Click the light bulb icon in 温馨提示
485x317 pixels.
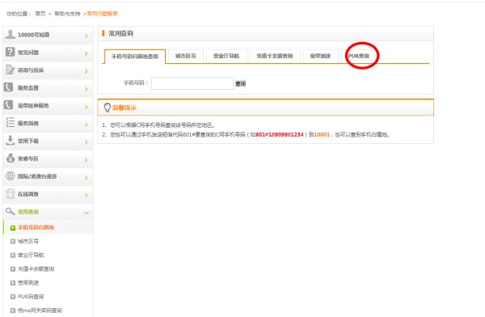click(x=107, y=108)
